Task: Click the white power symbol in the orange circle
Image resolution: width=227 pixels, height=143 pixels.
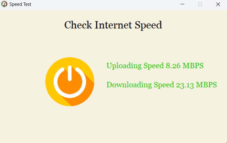Action: point(70,82)
